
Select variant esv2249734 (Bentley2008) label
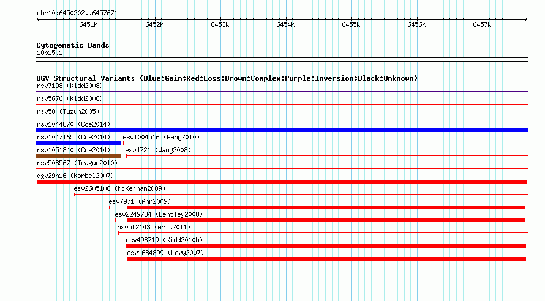[x=159, y=214]
